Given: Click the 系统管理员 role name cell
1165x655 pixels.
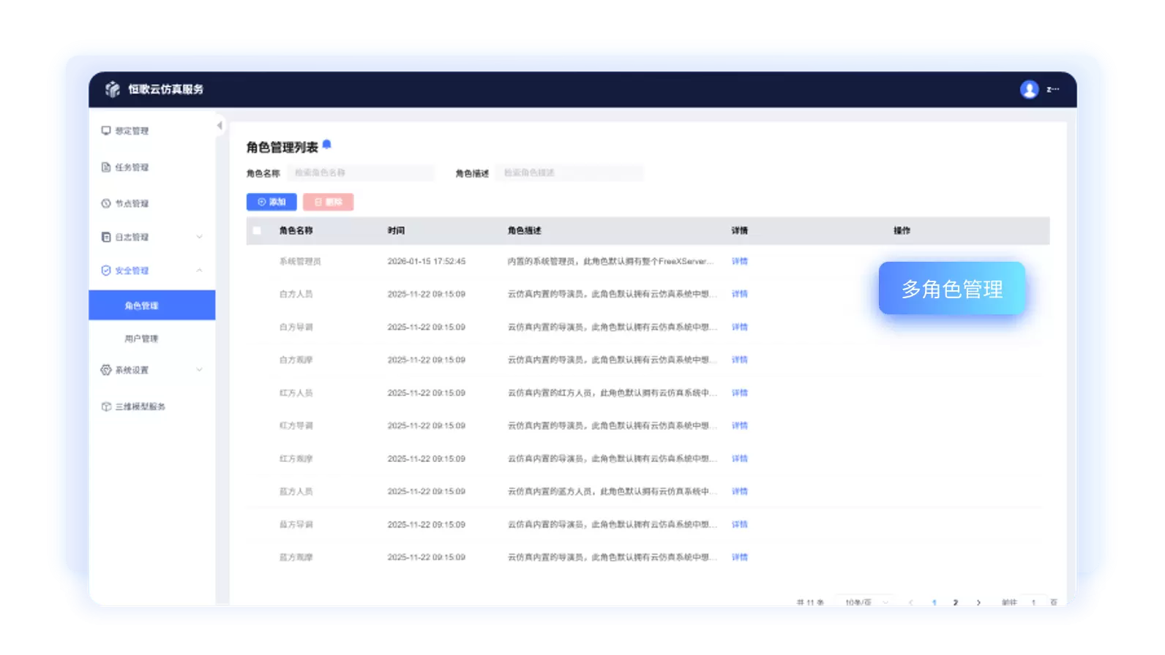Looking at the screenshot, I should (x=300, y=261).
